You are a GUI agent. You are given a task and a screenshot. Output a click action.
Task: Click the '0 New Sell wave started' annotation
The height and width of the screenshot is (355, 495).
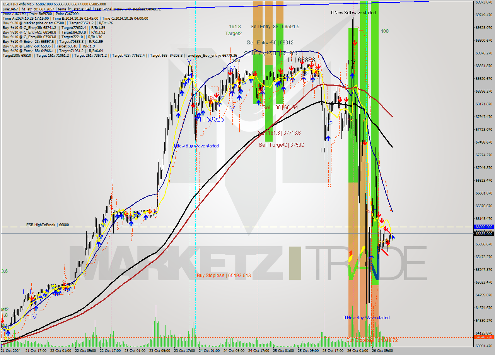click(x=353, y=13)
